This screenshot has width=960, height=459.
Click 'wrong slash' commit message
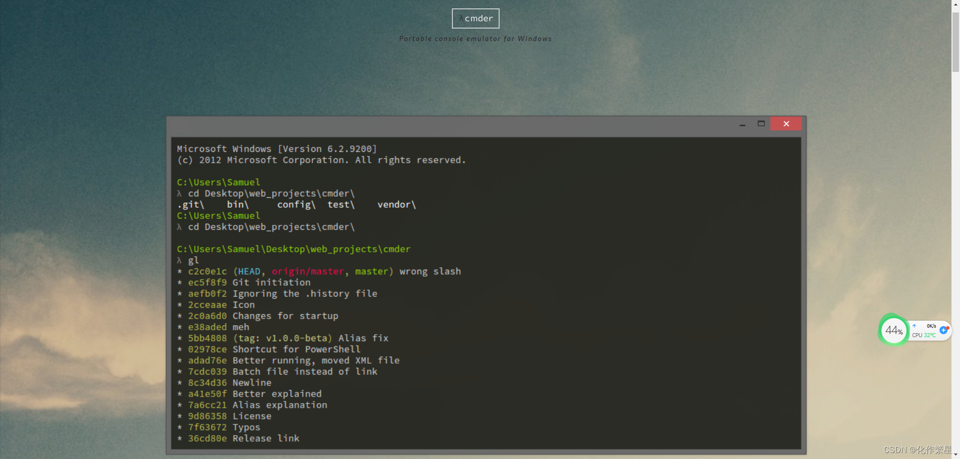[430, 272]
